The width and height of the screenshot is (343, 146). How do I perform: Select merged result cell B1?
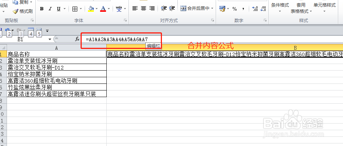(x=225, y=54)
